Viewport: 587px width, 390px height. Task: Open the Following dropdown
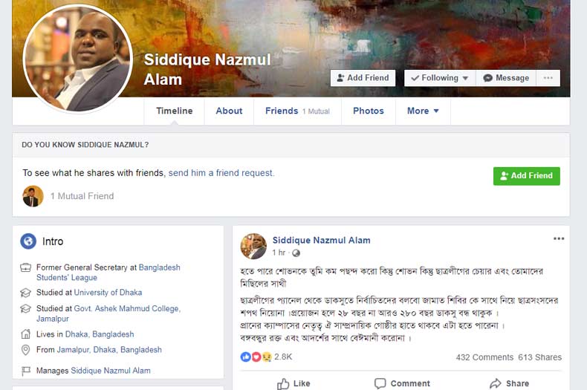pos(440,78)
